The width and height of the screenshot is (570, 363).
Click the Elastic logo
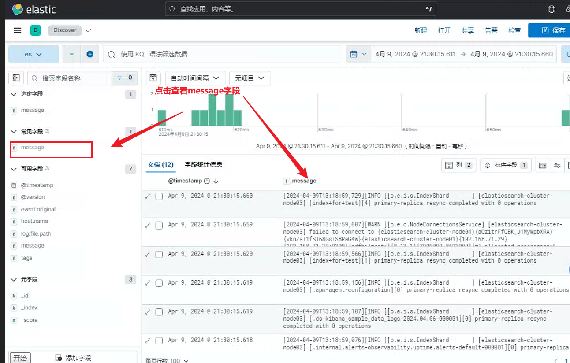(x=34, y=9)
